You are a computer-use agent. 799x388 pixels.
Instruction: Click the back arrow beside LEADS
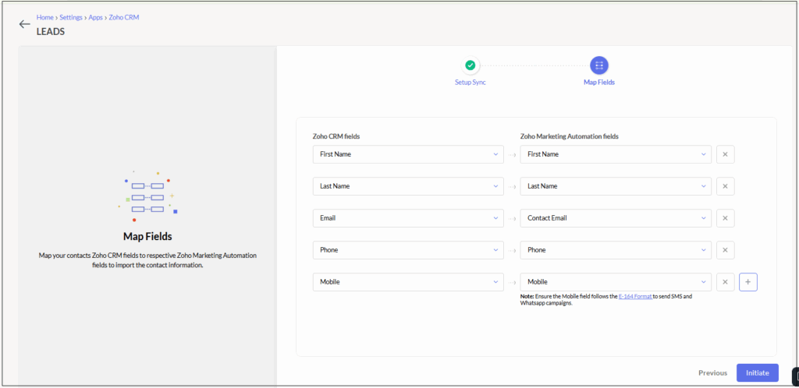click(x=24, y=24)
